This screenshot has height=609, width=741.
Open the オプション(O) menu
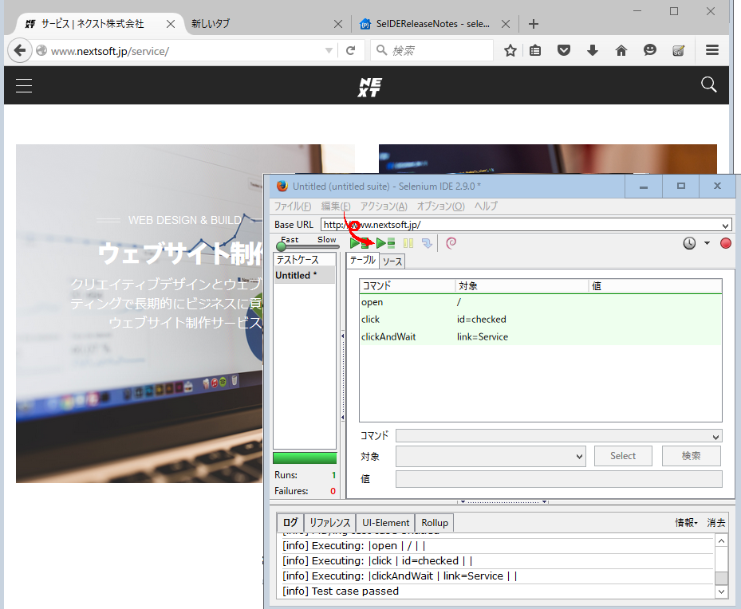440,206
